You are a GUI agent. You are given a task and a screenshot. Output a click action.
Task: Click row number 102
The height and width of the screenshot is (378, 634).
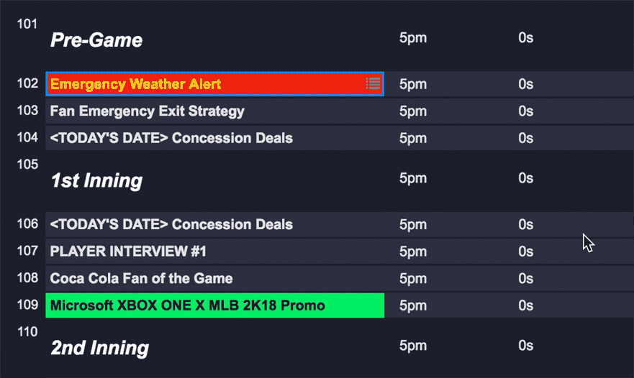coord(27,83)
